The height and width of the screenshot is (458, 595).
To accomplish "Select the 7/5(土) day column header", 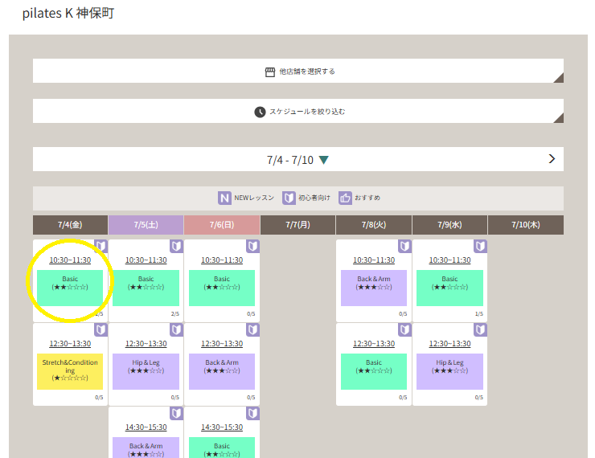I will click(x=146, y=225).
